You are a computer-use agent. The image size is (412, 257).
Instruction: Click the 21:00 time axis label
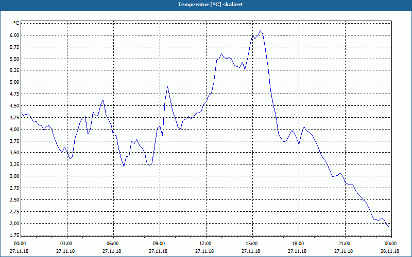[x=345, y=244]
